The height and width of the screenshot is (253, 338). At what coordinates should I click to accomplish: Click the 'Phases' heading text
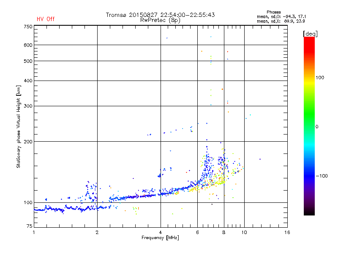273,12
